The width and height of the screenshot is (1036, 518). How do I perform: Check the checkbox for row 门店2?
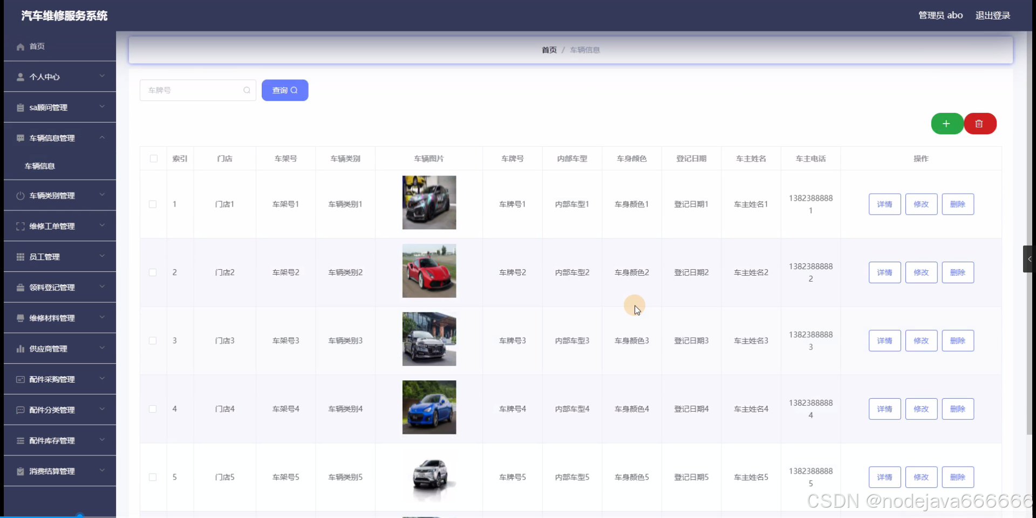click(153, 272)
